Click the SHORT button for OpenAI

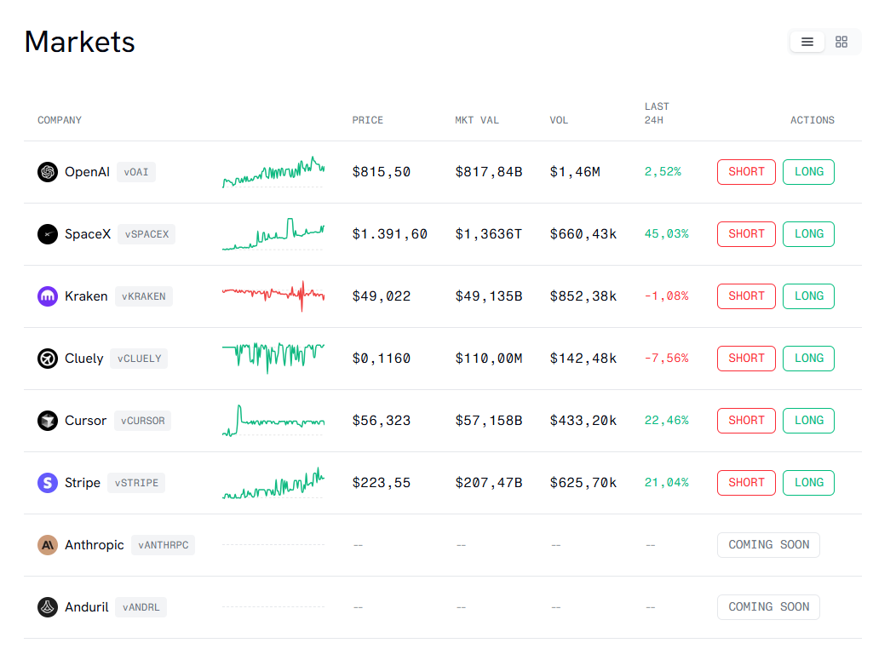click(746, 171)
